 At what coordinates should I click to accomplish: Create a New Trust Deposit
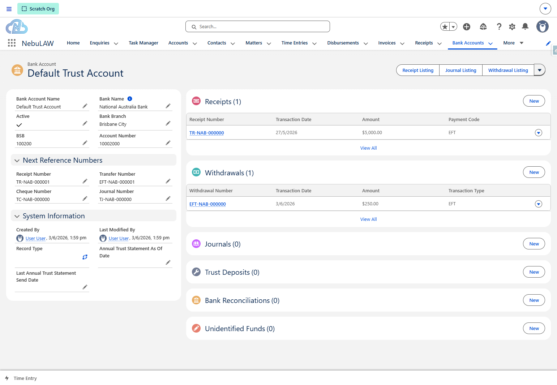(534, 272)
